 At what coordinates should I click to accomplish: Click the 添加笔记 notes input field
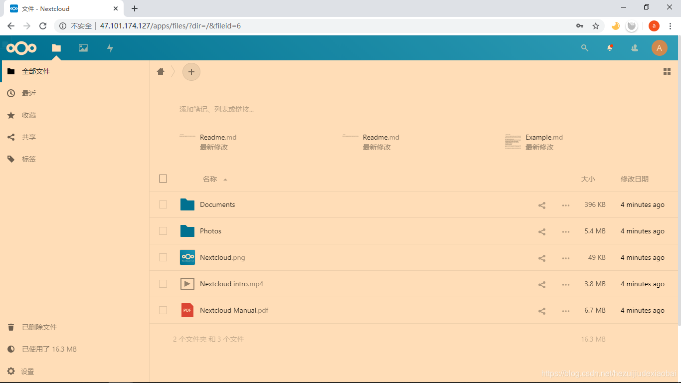point(216,109)
